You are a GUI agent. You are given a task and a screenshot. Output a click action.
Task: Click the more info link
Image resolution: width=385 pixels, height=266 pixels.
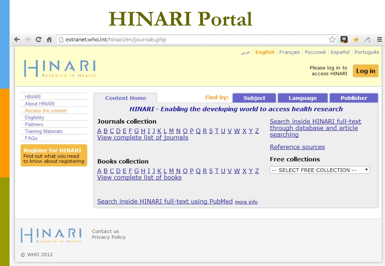tap(246, 202)
